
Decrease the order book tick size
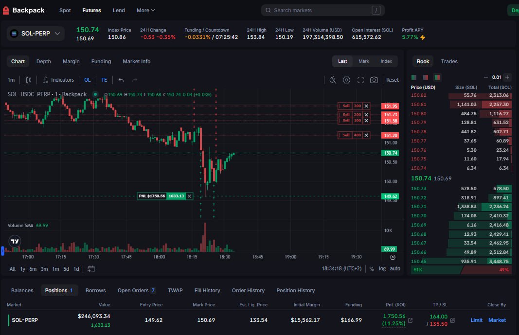[485, 77]
